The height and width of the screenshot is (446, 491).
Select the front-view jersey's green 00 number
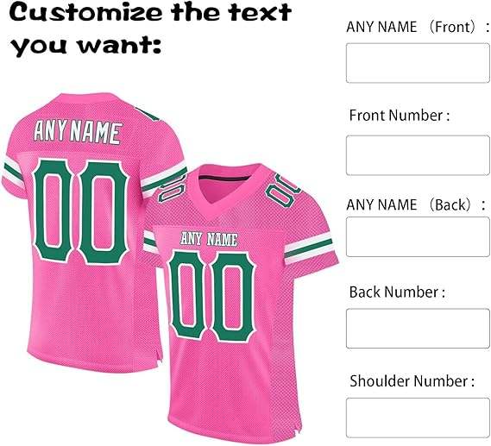(212, 296)
